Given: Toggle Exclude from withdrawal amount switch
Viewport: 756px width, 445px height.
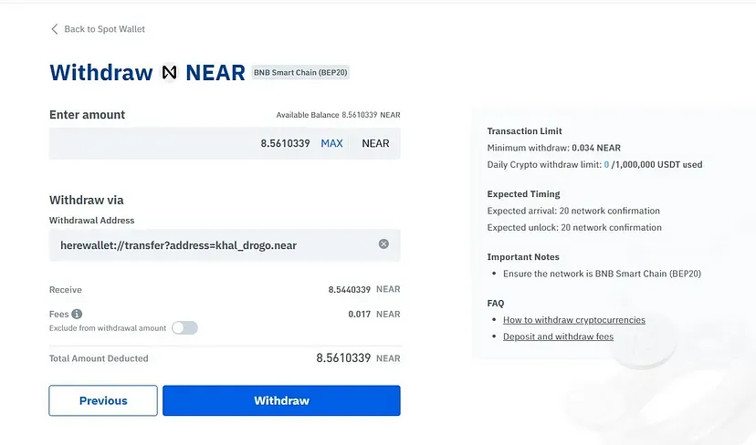Looking at the screenshot, I should (x=184, y=328).
